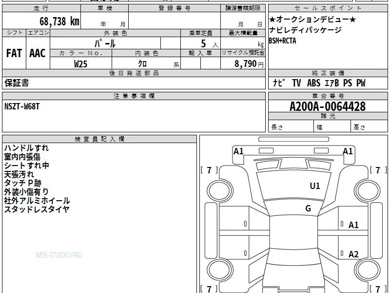Click the ハンドルすれ inspector note
390x293 pixels.
pyautogui.click(x=26, y=148)
